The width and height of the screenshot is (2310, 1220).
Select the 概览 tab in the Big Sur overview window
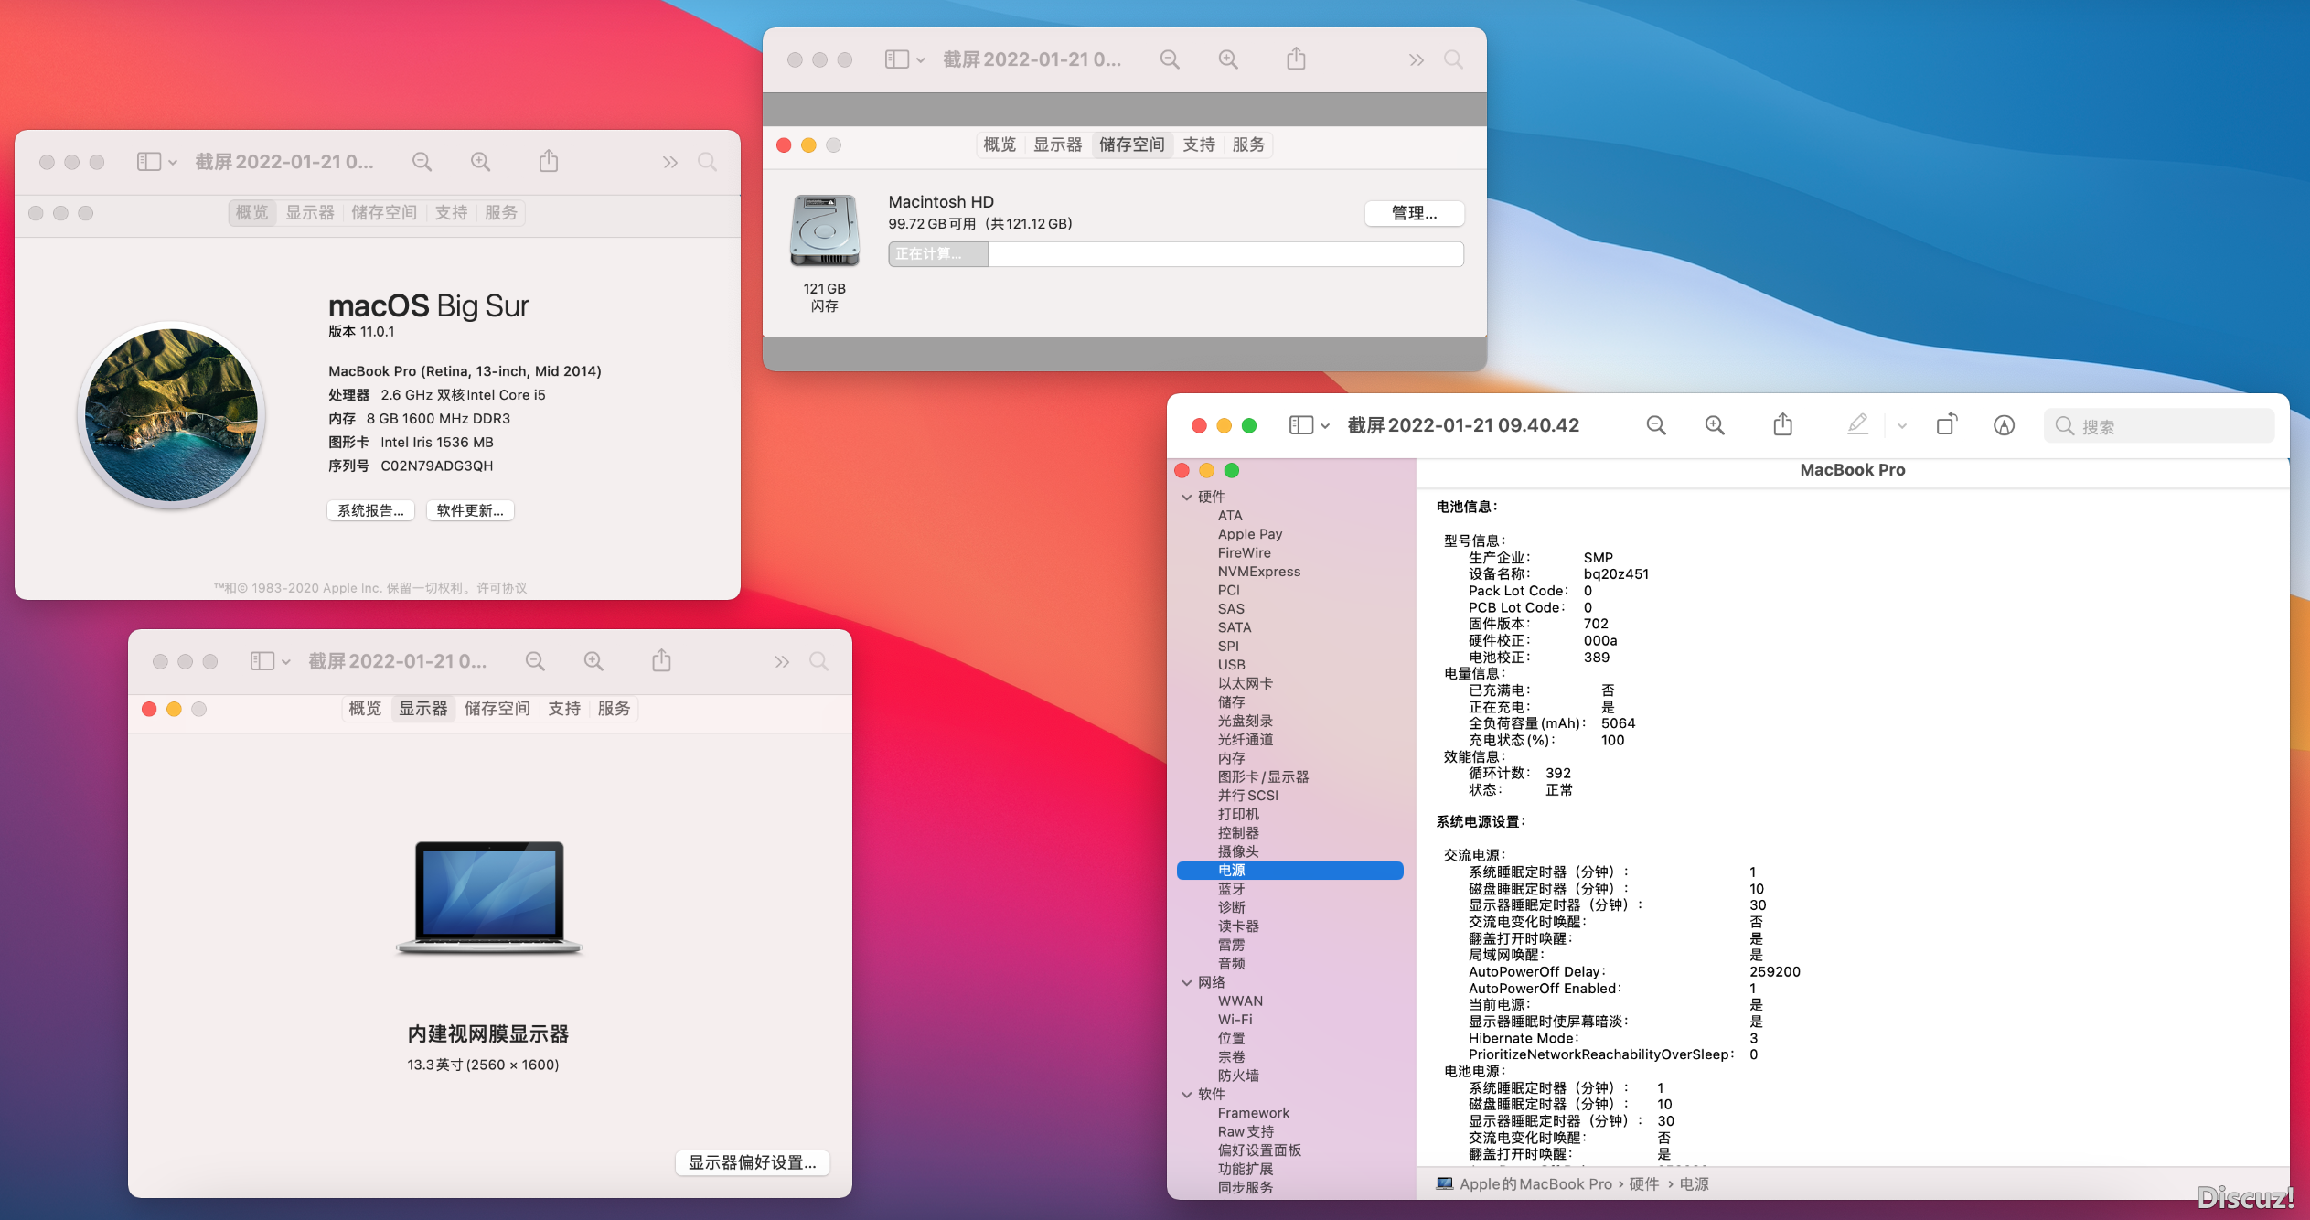[252, 213]
